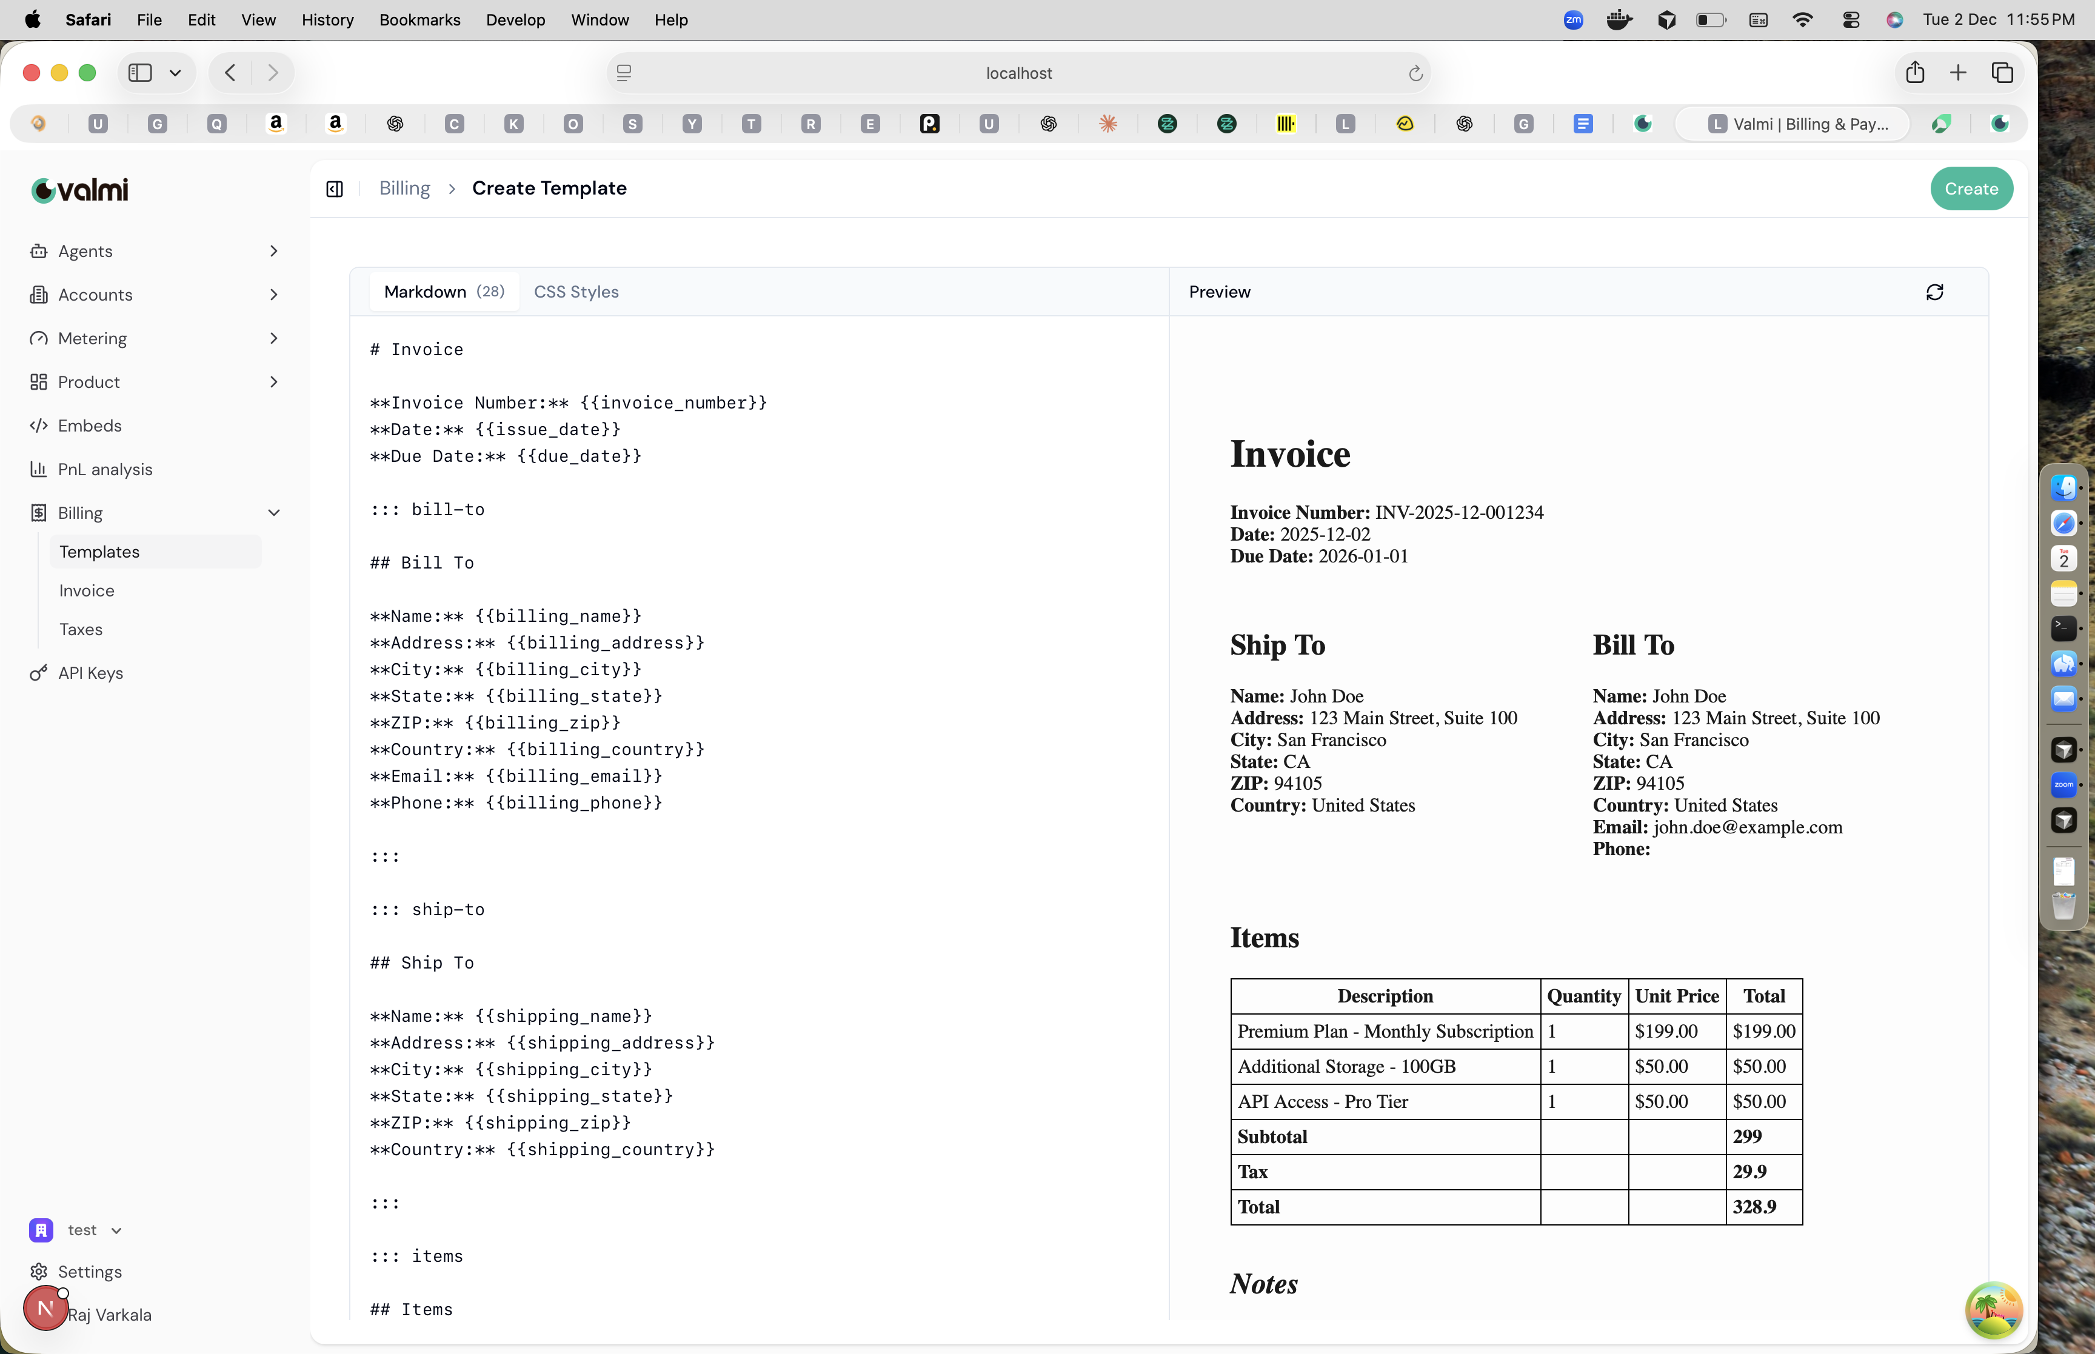Expand the Agents section chevron
Image resolution: width=2095 pixels, height=1354 pixels.
(273, 250)
